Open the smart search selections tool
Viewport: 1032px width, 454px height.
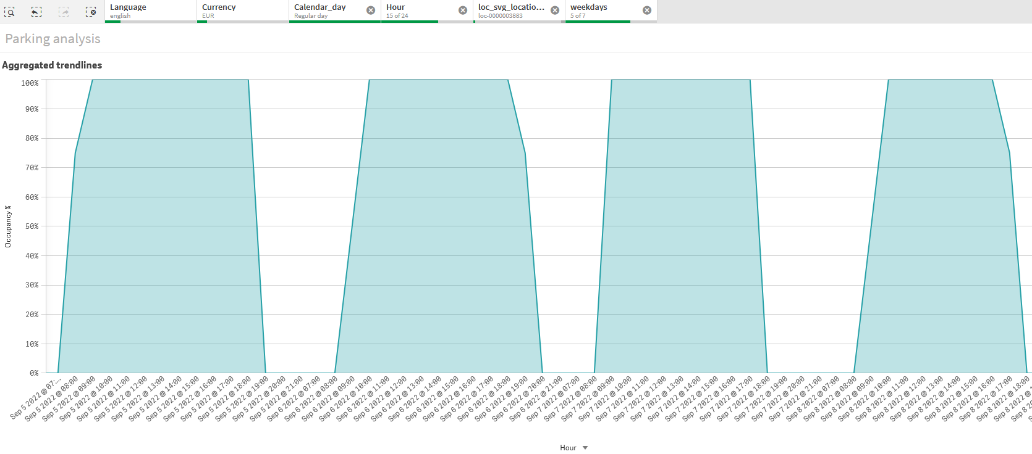click(9, 12)
